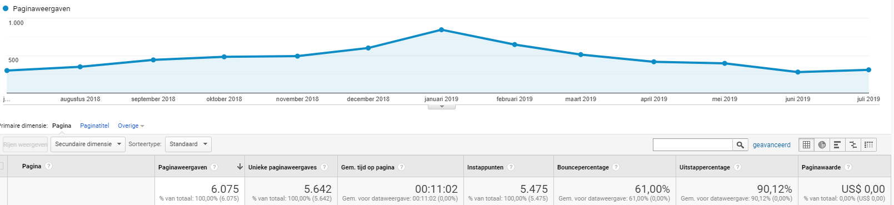Sort by Gem. tijd op pagina column
The height and width of the screenshot is (205, 894).
pos(367,167)
